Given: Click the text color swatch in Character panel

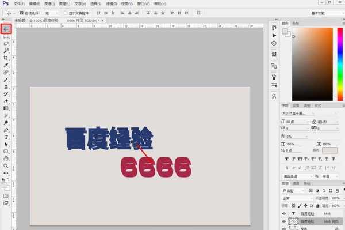Looking at the screenshot, I should [x=330, y=150].
